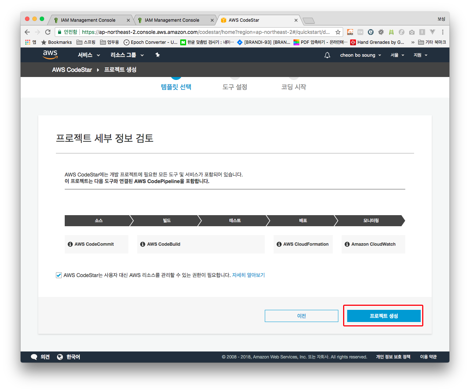Click the pin shortcut icon in navbar
The image size is (470, 392).
tap(157, 55)
